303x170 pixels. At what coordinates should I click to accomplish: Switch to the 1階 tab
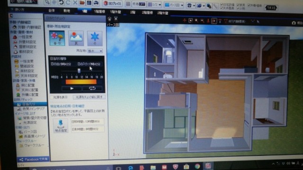[x=85, y=11]
